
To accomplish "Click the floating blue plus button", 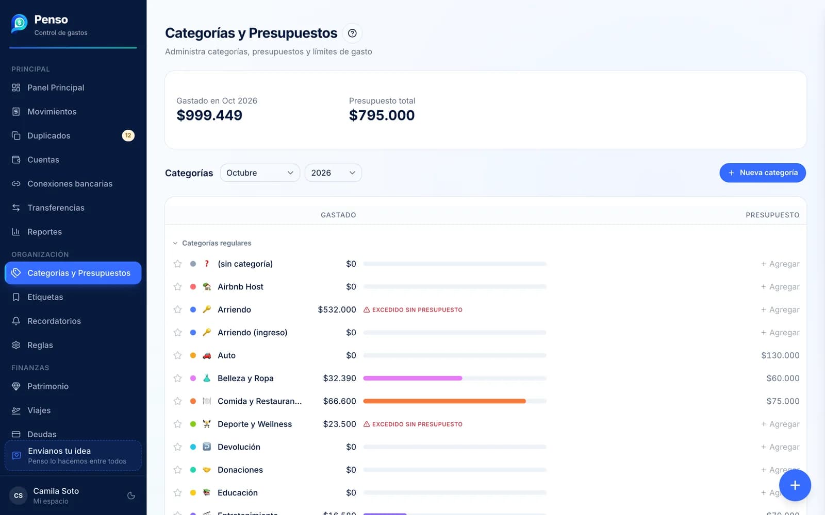I will [795, 485].
